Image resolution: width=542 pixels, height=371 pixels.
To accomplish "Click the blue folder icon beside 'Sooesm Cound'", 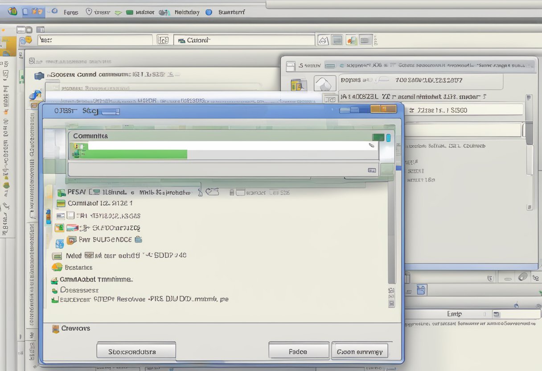I will click(x=39, y=76).
